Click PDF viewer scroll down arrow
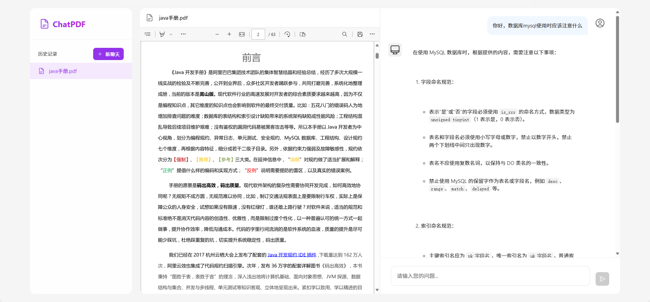This screenshot has height=302, width=650. 377,290
